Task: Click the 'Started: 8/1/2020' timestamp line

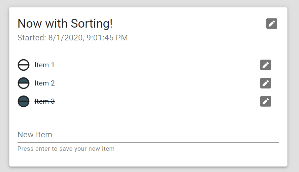Action: pyautogui.click(x=72, y=38)
